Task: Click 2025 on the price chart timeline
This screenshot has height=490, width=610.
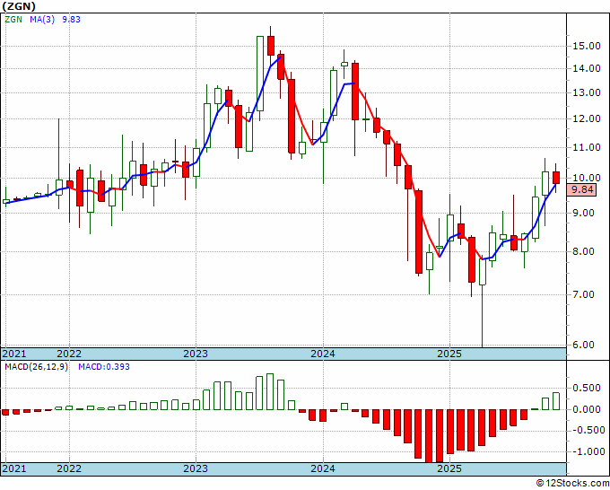Action: coord(449,354)
